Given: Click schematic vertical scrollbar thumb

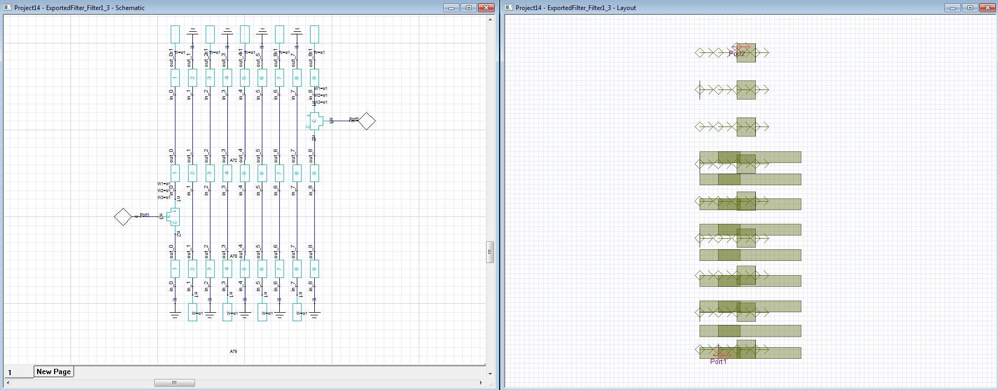Looking at the screenshot, I should 490,252.
